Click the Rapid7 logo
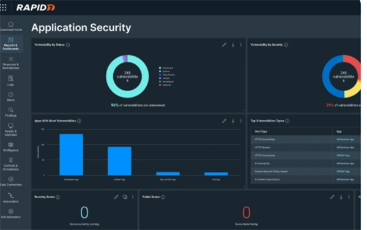The height and width of the screenshot is (230, 367). pyautogui.click(x=35, y=7)
